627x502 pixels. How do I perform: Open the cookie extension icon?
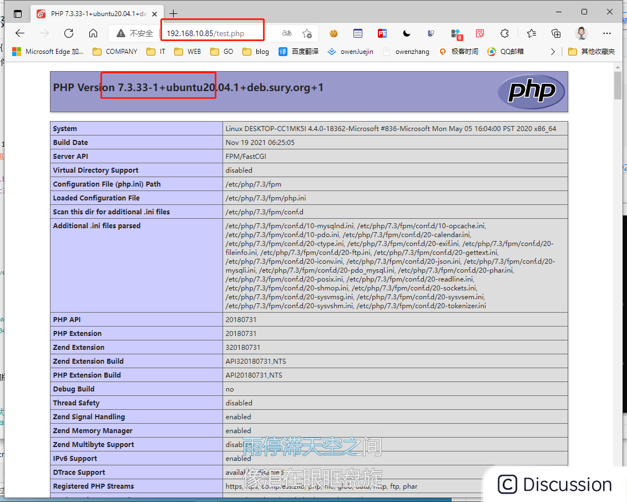(x=333, y=34)
